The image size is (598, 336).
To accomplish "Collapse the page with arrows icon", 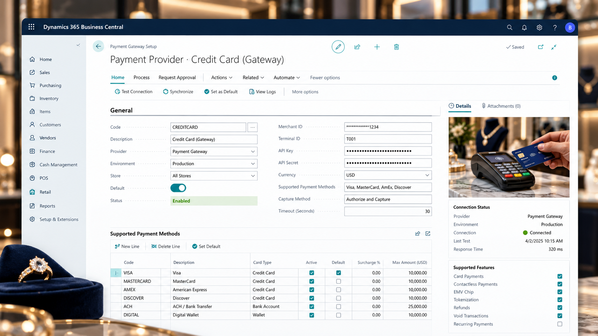I will pos(554,47).
